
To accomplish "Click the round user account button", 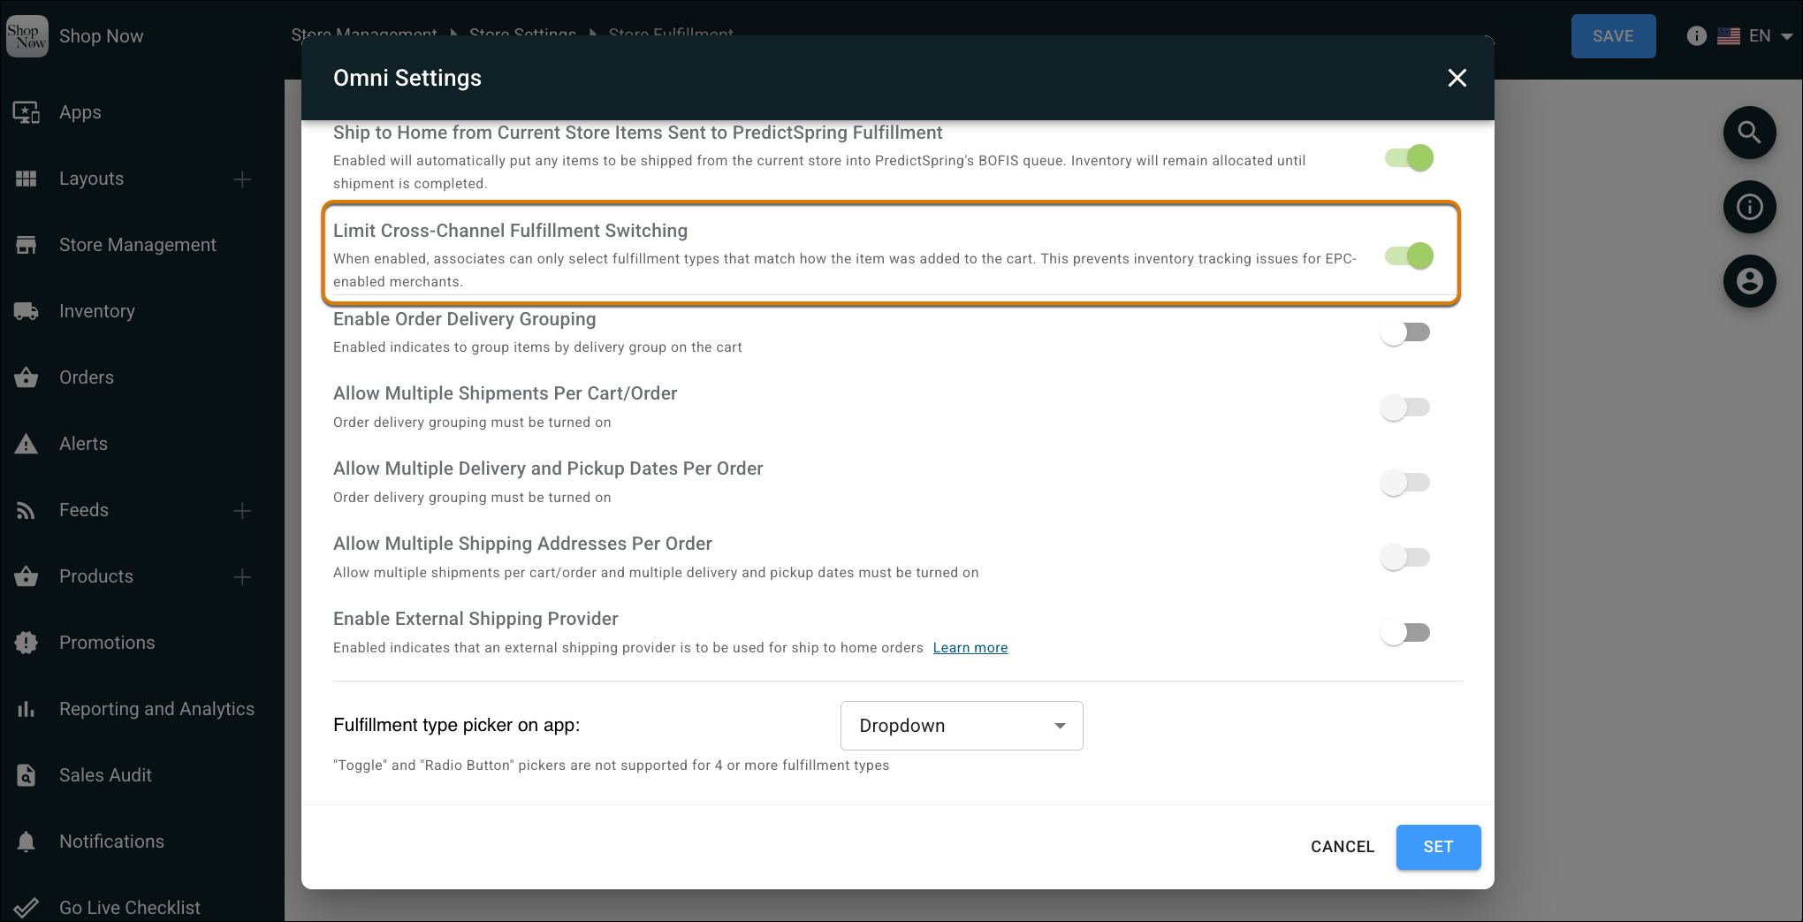I will click(1749, 281).
